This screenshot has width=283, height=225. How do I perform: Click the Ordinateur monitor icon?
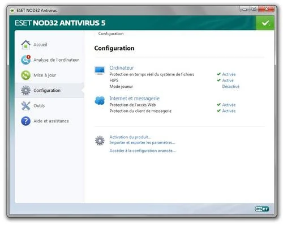click(100, 70)
